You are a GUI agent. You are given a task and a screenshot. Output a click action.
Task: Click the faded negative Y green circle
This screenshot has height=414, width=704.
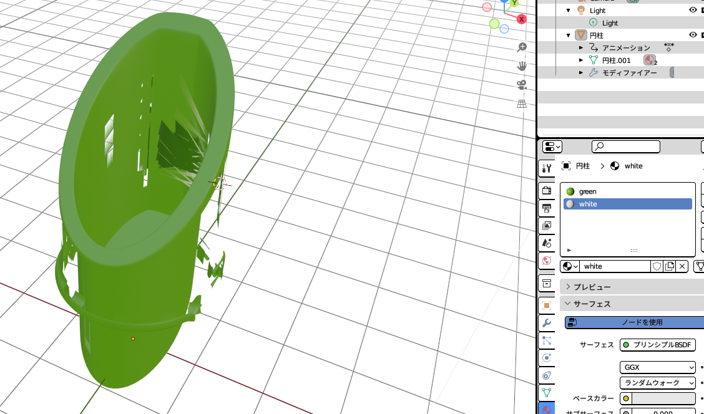(494, 24)
